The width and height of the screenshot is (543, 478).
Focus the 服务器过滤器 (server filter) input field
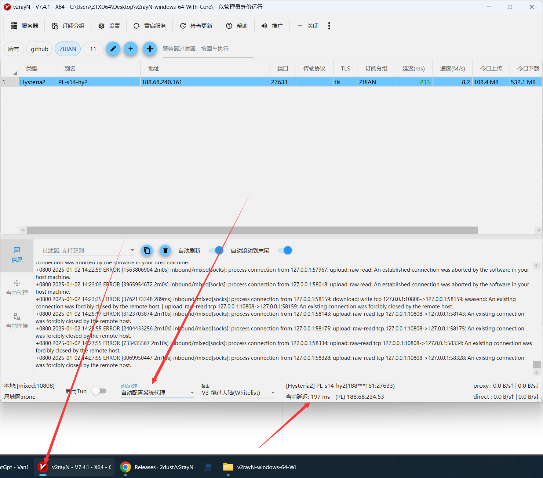click(208, 49)
